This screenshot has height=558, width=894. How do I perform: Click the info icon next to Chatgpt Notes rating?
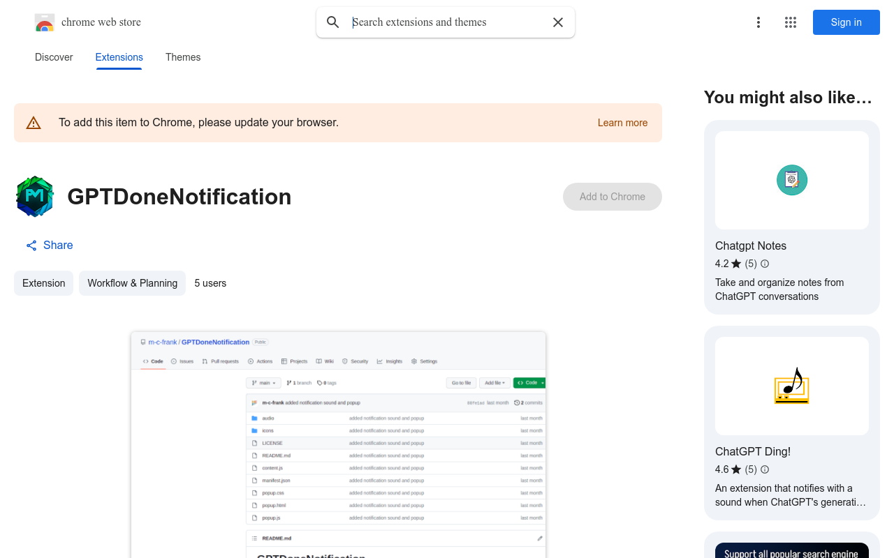pyautogui.click(x=765, y=264)
